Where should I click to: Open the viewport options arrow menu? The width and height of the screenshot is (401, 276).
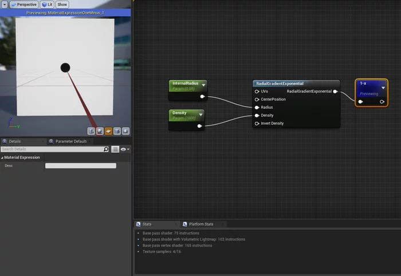[5, 5]
